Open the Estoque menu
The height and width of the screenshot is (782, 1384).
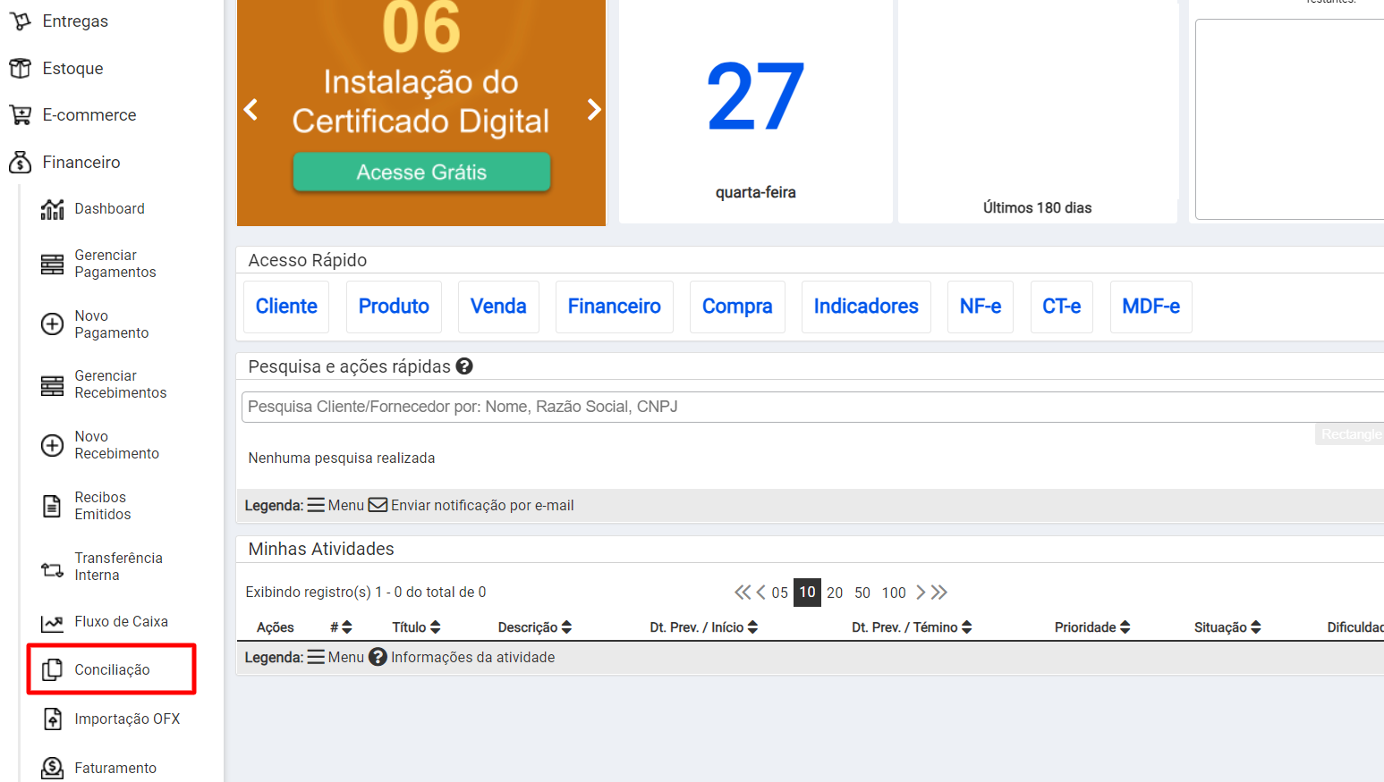pyautogui.click(x=72, y=68)
